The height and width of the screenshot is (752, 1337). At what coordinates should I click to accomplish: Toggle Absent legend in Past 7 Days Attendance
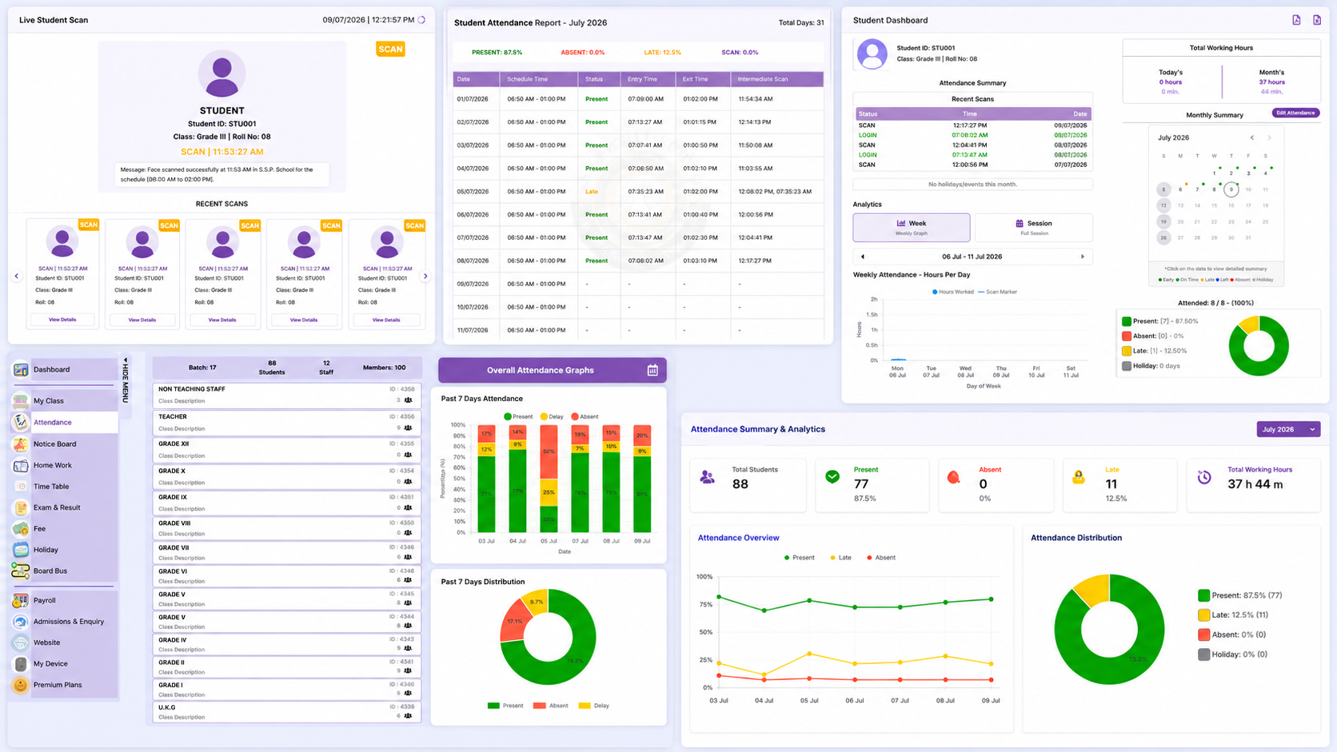[585, 416]
